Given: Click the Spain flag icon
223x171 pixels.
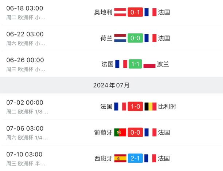Looking at the screenshot, I should (x=120, y=158).
